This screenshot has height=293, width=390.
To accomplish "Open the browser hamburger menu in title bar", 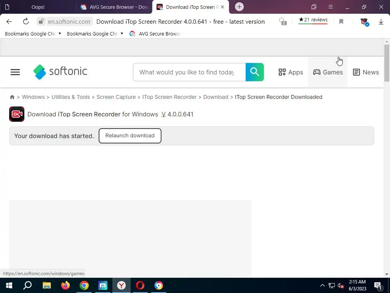I will [331, 7].
